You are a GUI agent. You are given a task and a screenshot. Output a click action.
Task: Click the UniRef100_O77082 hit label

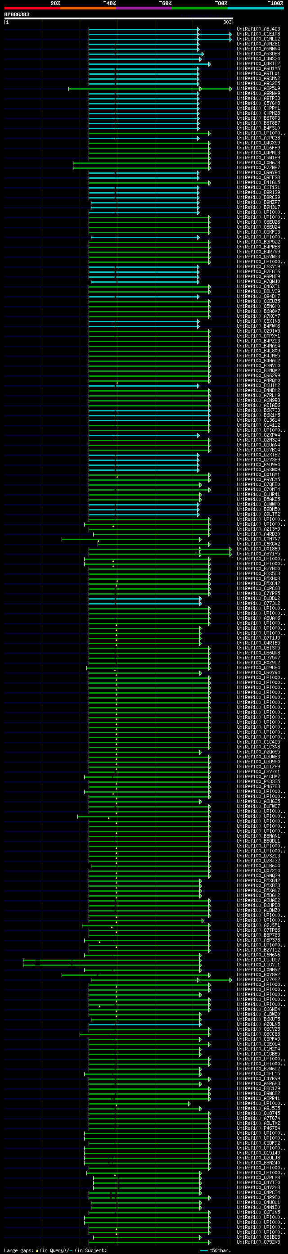(x=258, y=980)
